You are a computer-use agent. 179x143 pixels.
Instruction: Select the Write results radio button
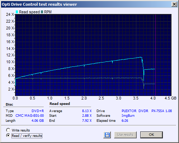click(8, 130)
